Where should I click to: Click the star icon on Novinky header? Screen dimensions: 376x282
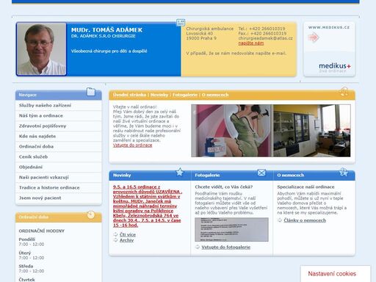180,172
